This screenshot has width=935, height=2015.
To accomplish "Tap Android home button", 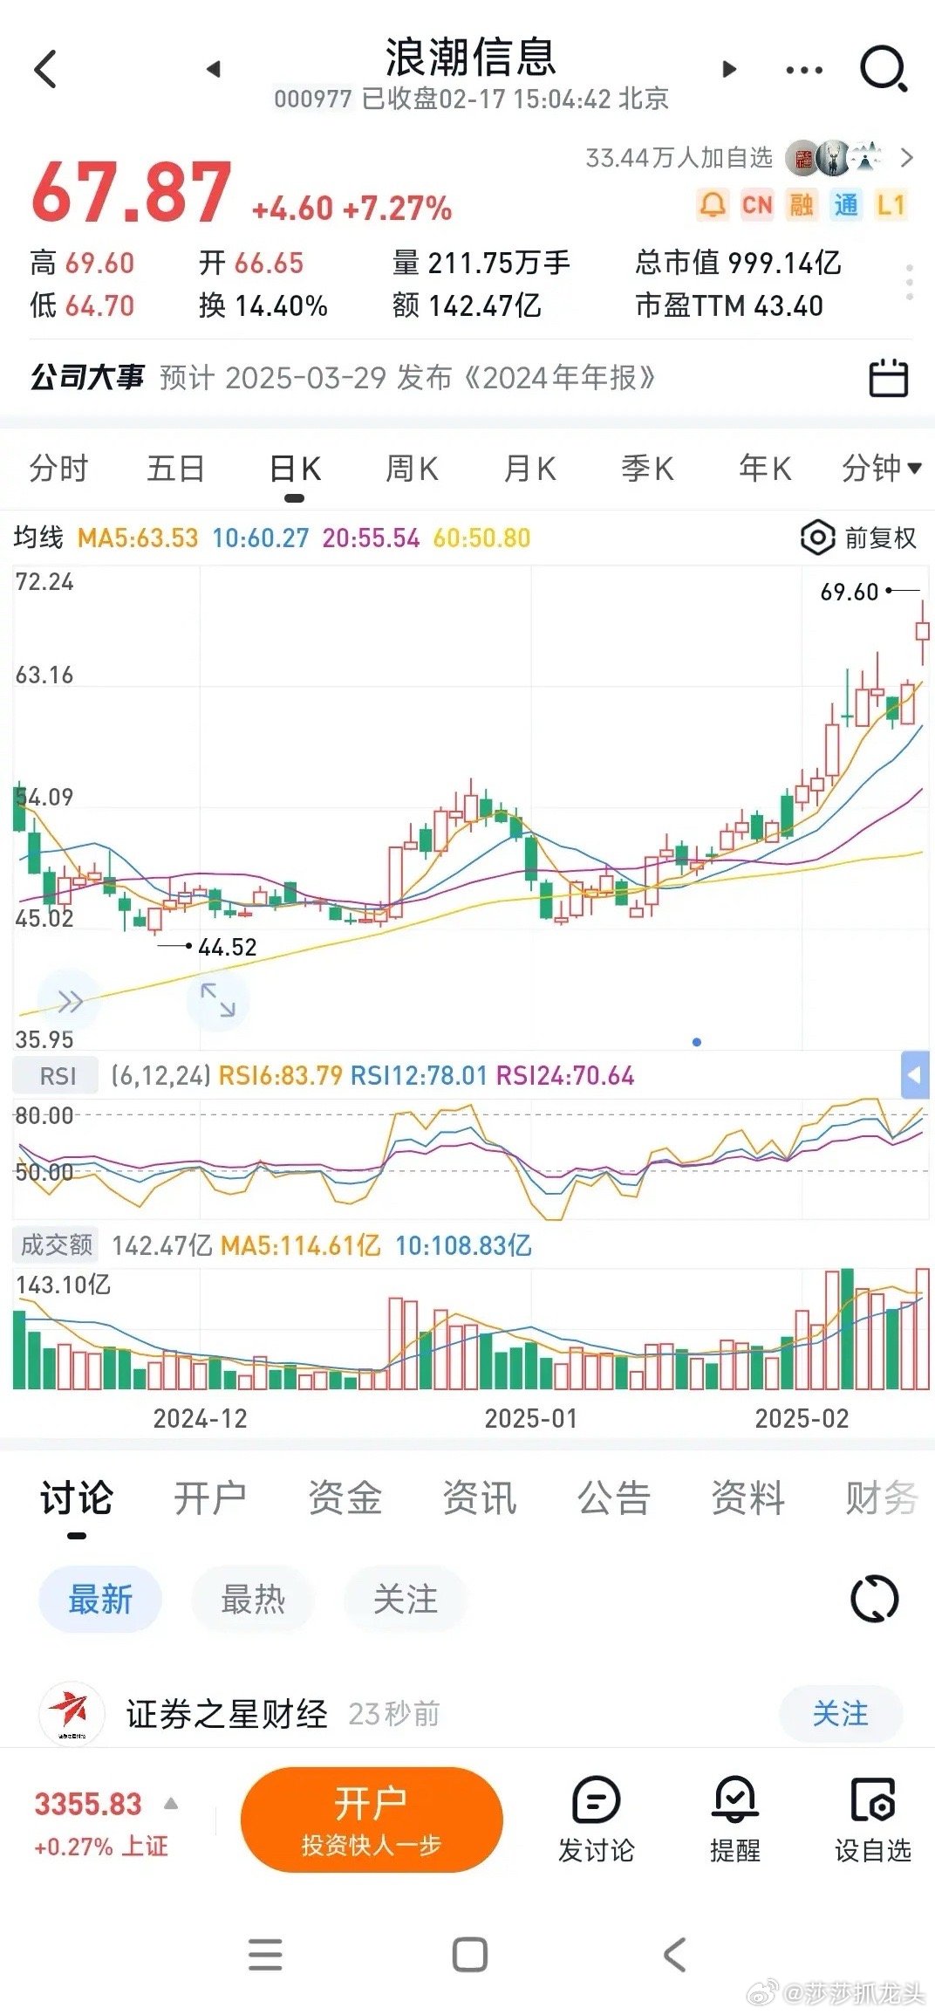I will 470,1955.
